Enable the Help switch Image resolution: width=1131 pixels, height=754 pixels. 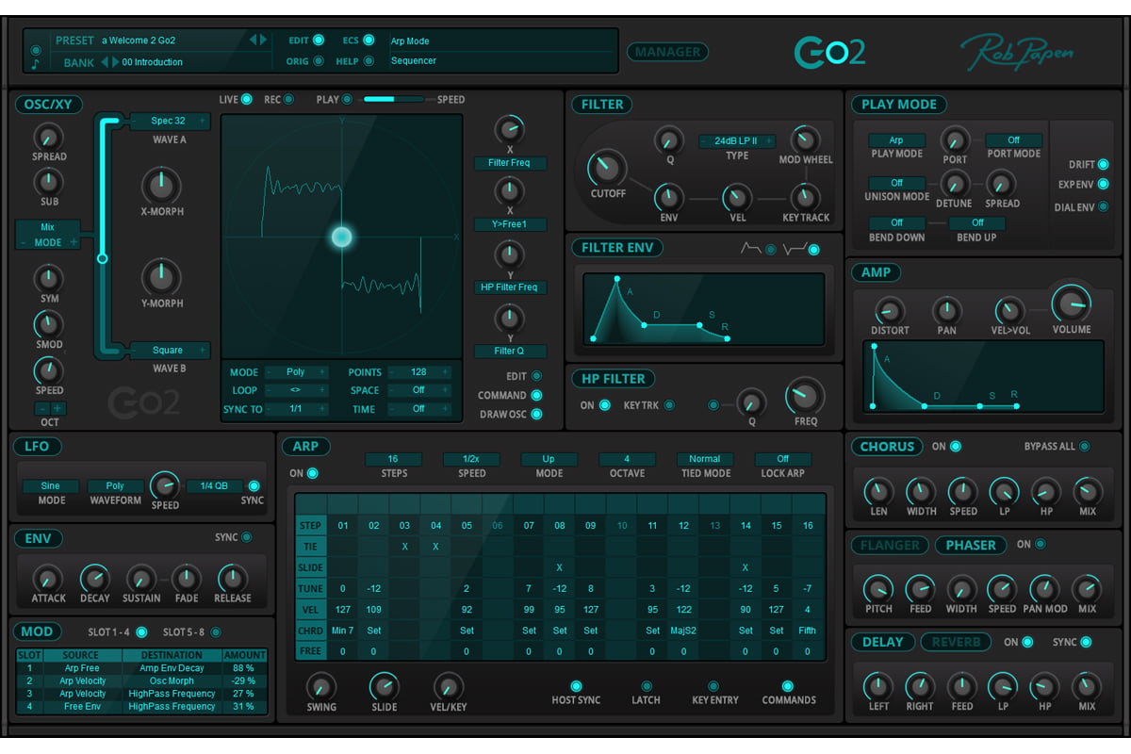point(369,61)
